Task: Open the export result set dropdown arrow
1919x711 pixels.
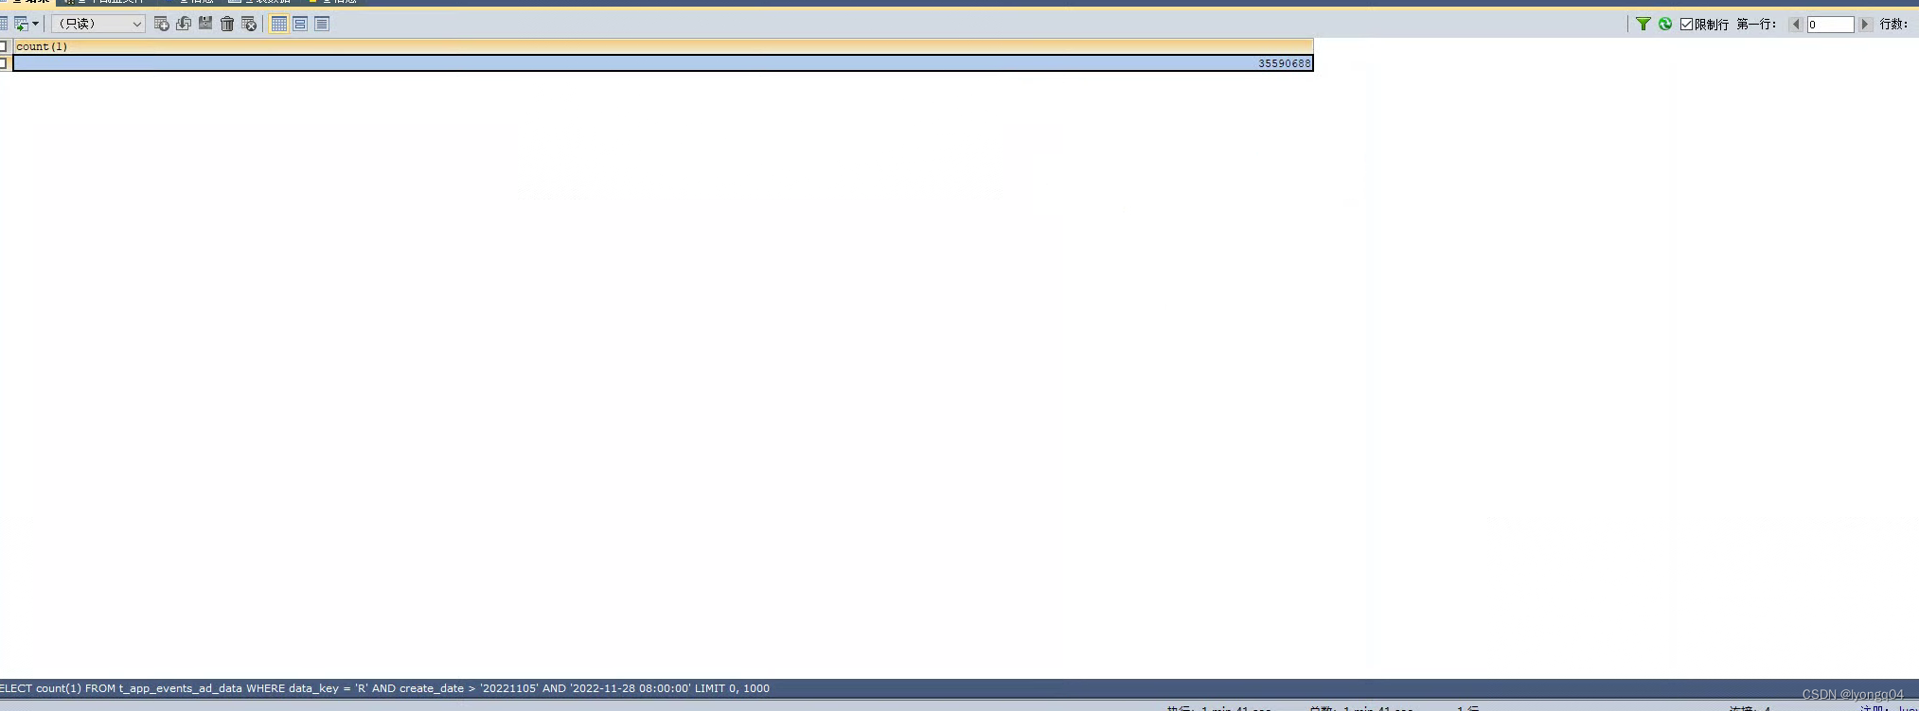Action: [x=36, y=24]
